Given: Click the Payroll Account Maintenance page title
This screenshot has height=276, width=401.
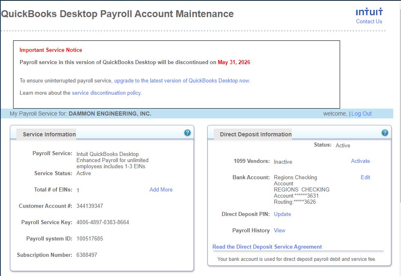Looking at the screenshot, I should [x=117, y=14].
